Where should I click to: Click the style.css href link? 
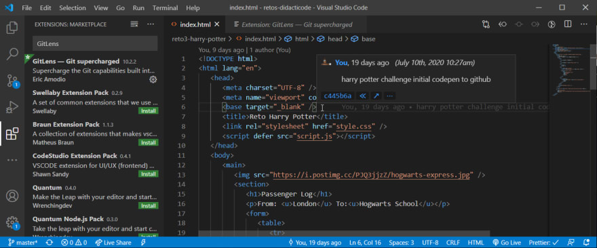[x=354, y=126]
